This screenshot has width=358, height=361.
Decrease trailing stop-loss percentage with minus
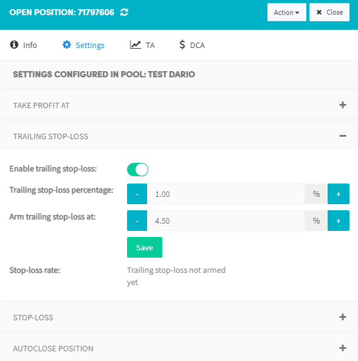coord(137,194)
